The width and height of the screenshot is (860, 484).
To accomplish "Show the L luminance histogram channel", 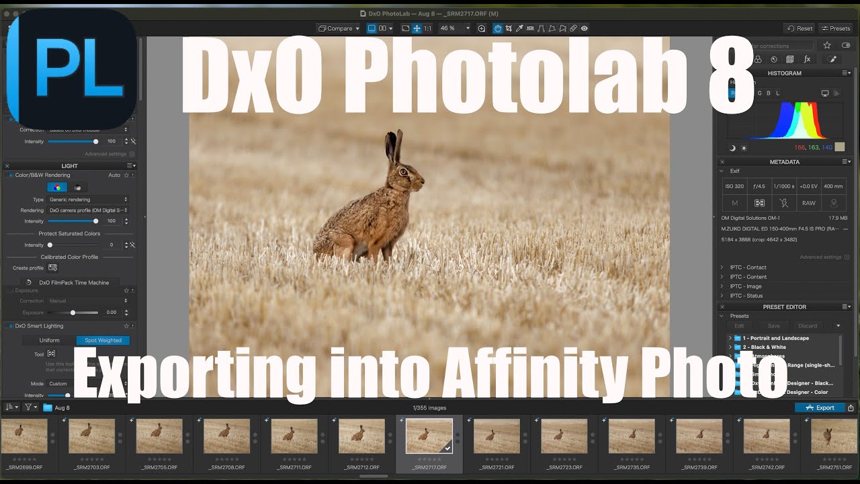I will [777, 93].
